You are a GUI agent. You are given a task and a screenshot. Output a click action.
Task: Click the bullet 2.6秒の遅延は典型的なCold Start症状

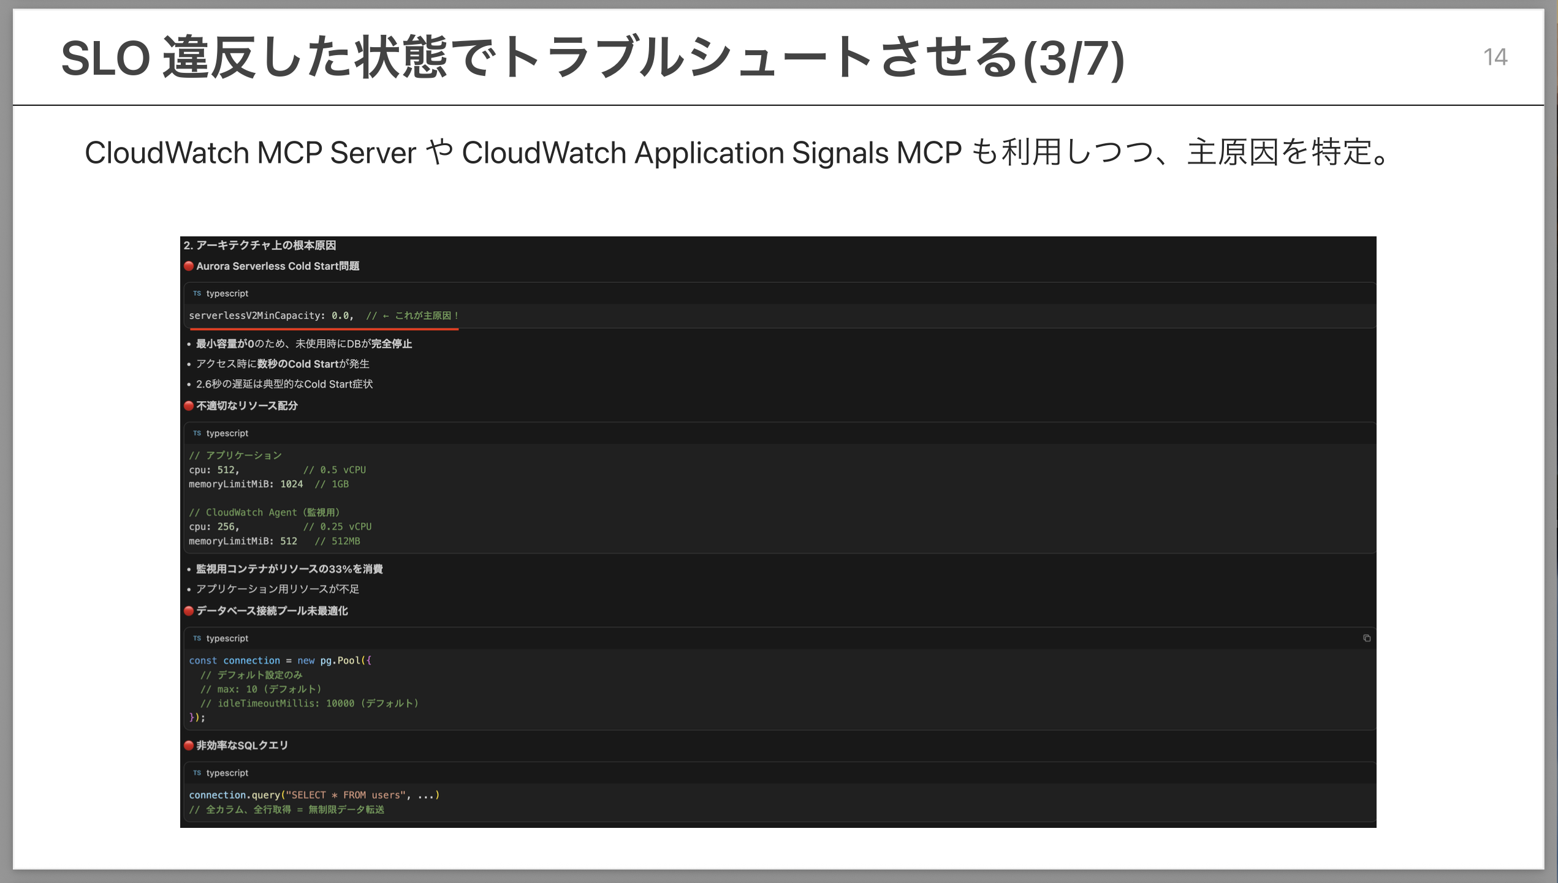(x=284, y=384)
